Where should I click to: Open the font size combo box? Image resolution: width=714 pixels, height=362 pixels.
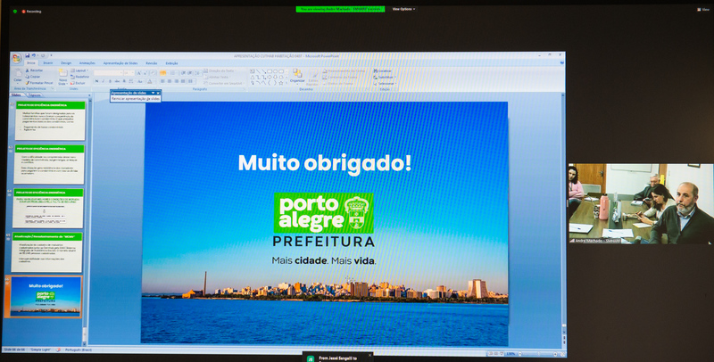(129, 73)
